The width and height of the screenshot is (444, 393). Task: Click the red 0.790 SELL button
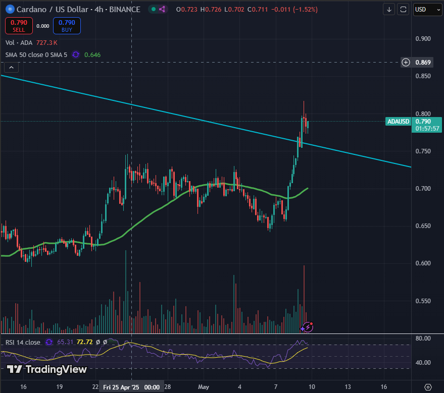19,26
